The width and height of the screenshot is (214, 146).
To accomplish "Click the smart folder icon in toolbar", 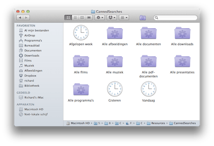I will coord(143,18).
